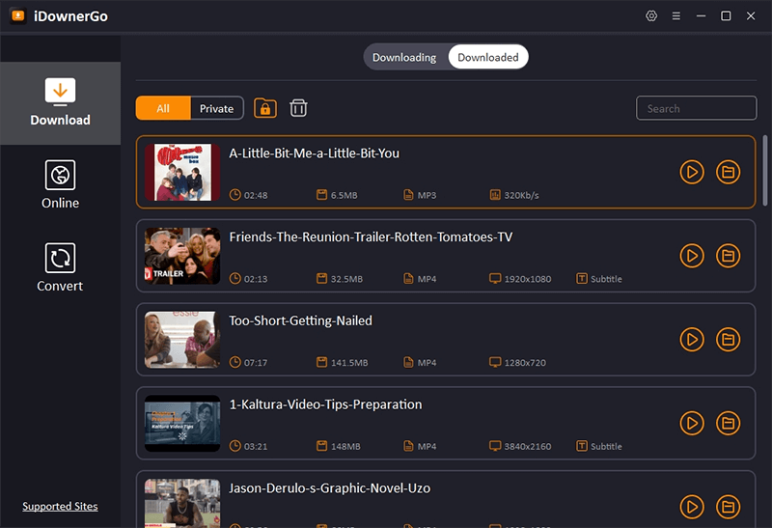This screenshot has width=772, height=528.
Task: Select the Downloaded tab
Action: [x=488, y=57]
